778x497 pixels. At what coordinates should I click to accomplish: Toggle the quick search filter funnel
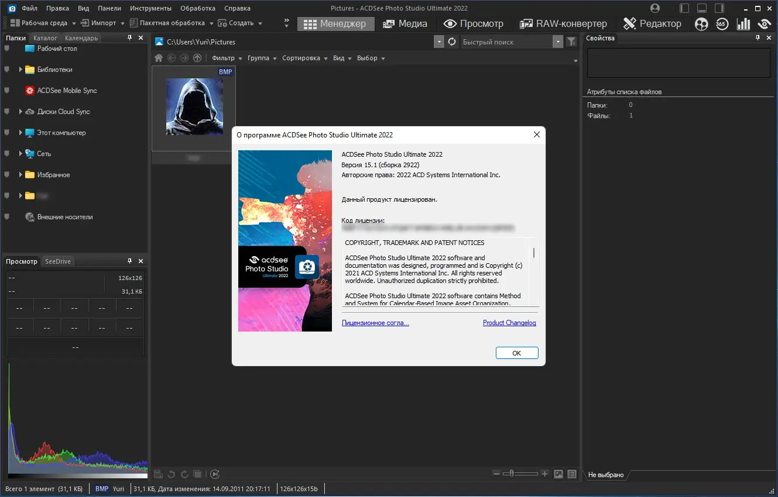[571, 42]
